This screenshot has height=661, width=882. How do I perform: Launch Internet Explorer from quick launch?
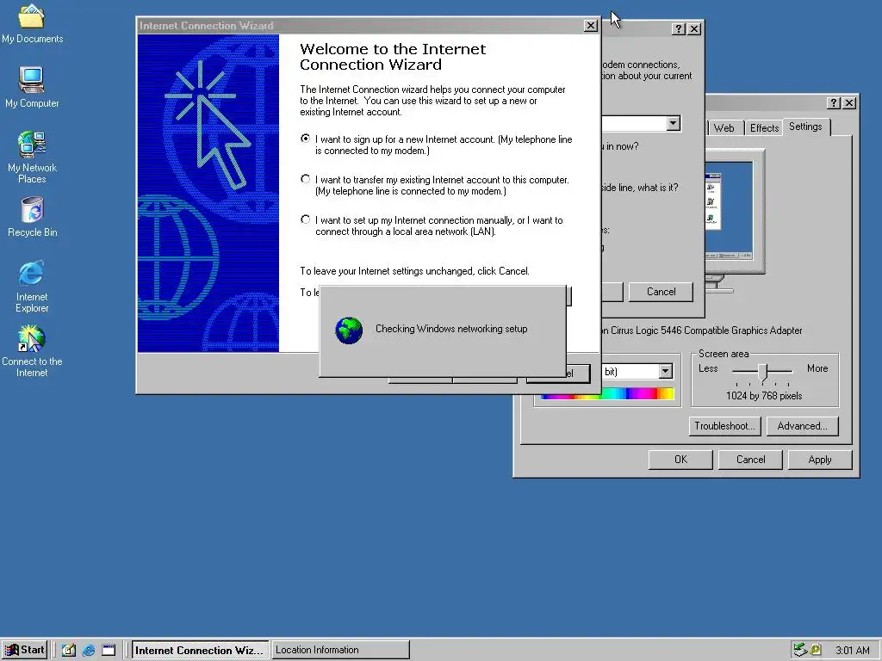pos(89,651)
